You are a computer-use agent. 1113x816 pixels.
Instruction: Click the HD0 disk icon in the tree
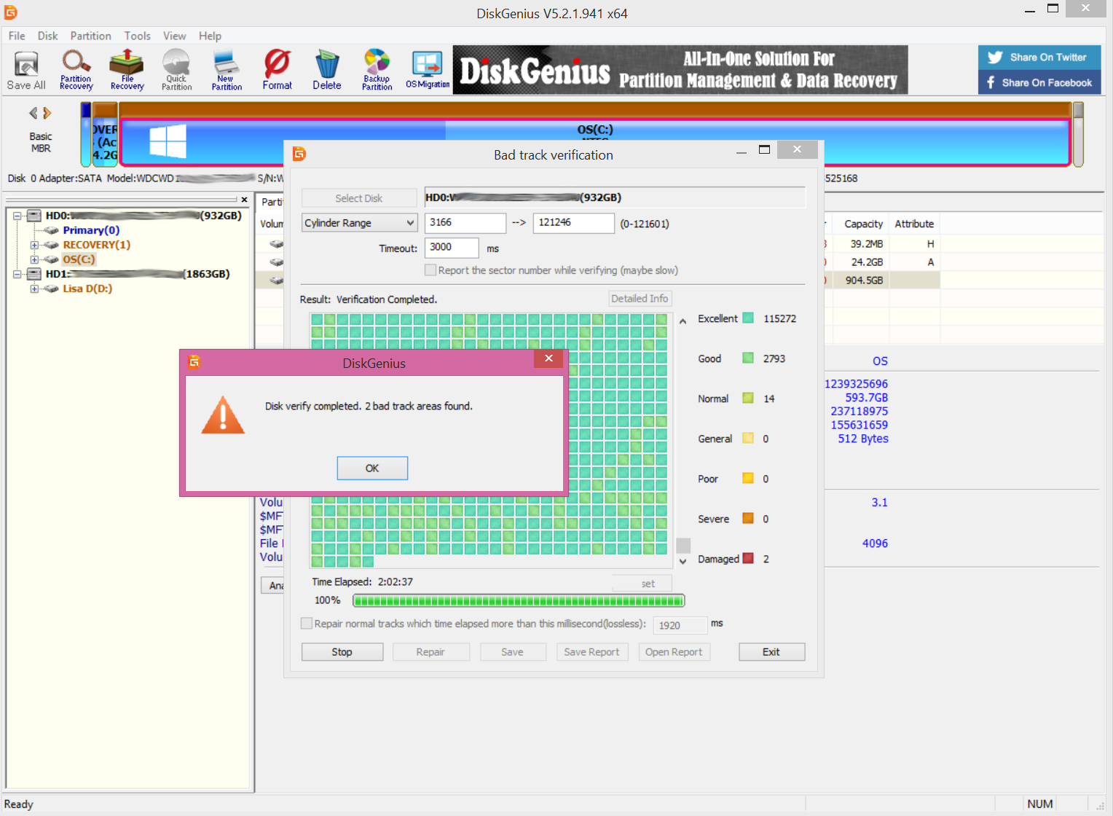tap(34, 216)
